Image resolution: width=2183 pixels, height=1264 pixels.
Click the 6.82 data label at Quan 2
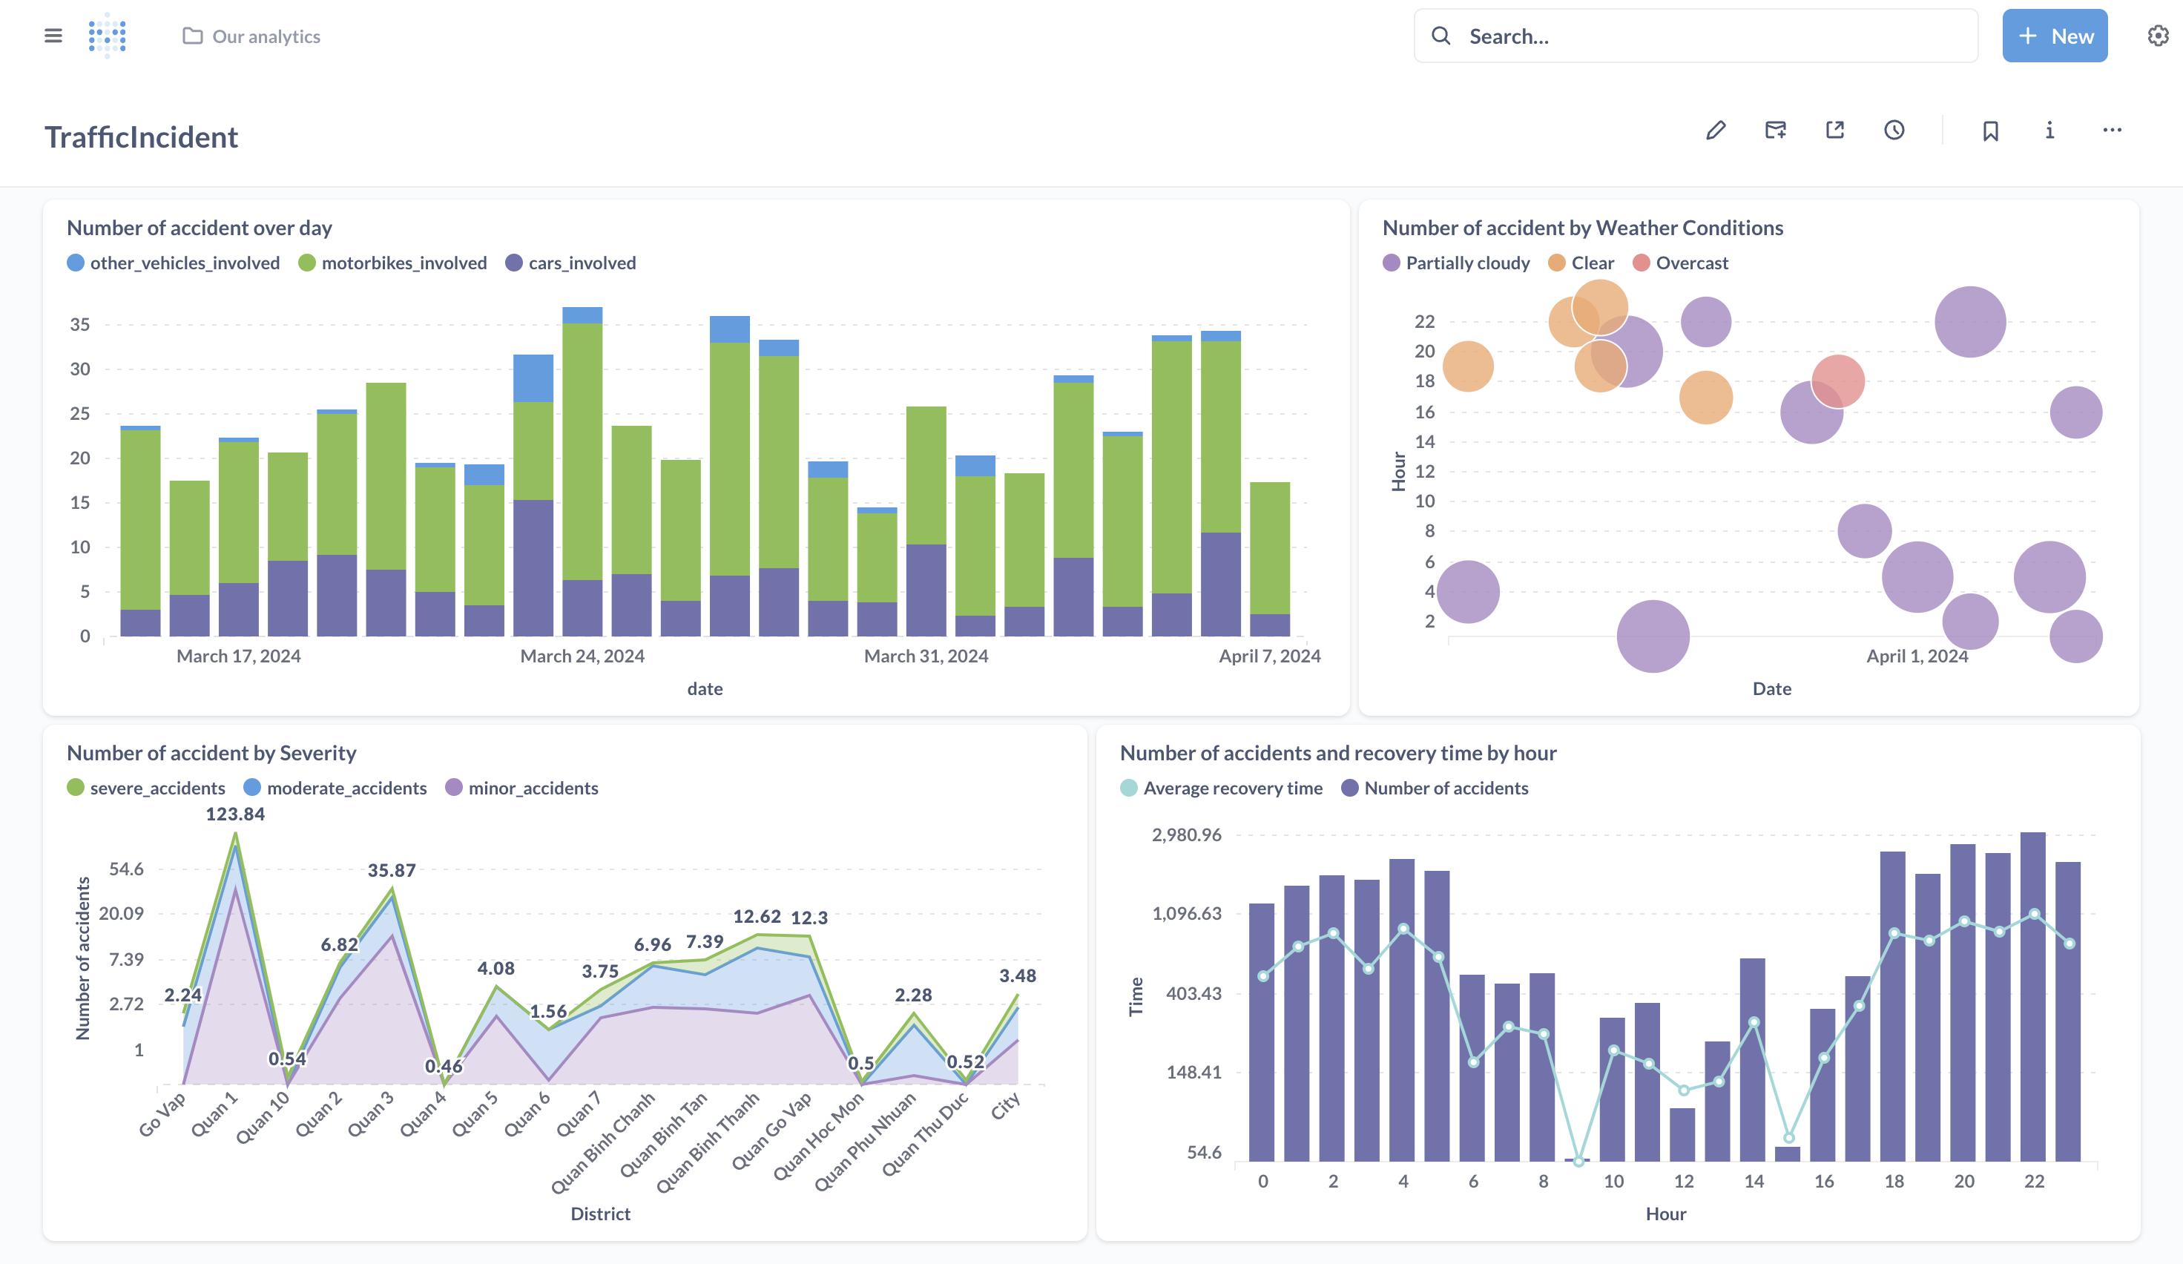coord(340,944)
